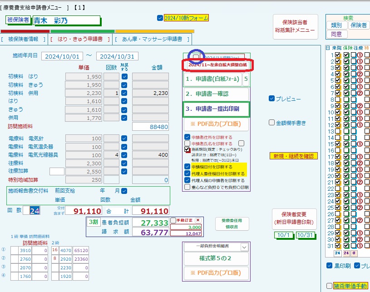Click the 5 button beside 申請書(白紙フォーム)
The height and width of the screenshot is (292, 370).
point(246,79)
